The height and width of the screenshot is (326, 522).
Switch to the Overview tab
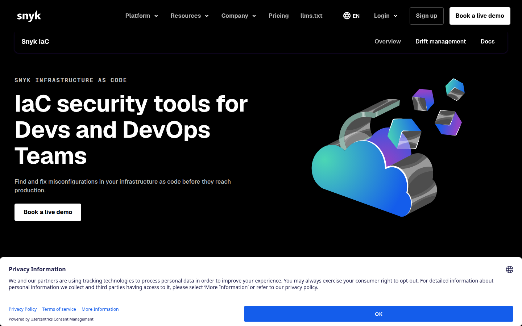(388, 42)
